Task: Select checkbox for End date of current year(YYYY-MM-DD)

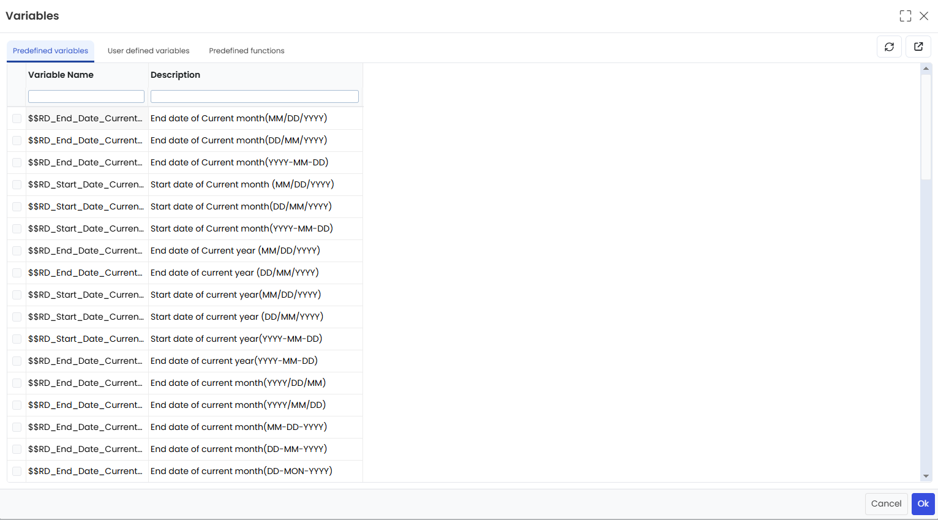Action: (17, 361)
